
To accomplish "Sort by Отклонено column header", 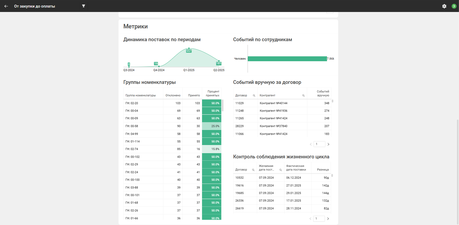I will 173,95.
